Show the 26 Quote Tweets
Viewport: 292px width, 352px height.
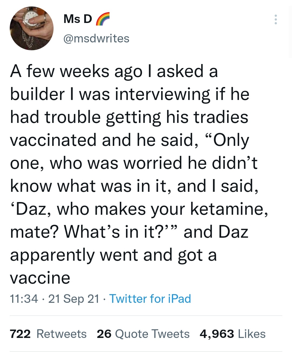(143, 334)
